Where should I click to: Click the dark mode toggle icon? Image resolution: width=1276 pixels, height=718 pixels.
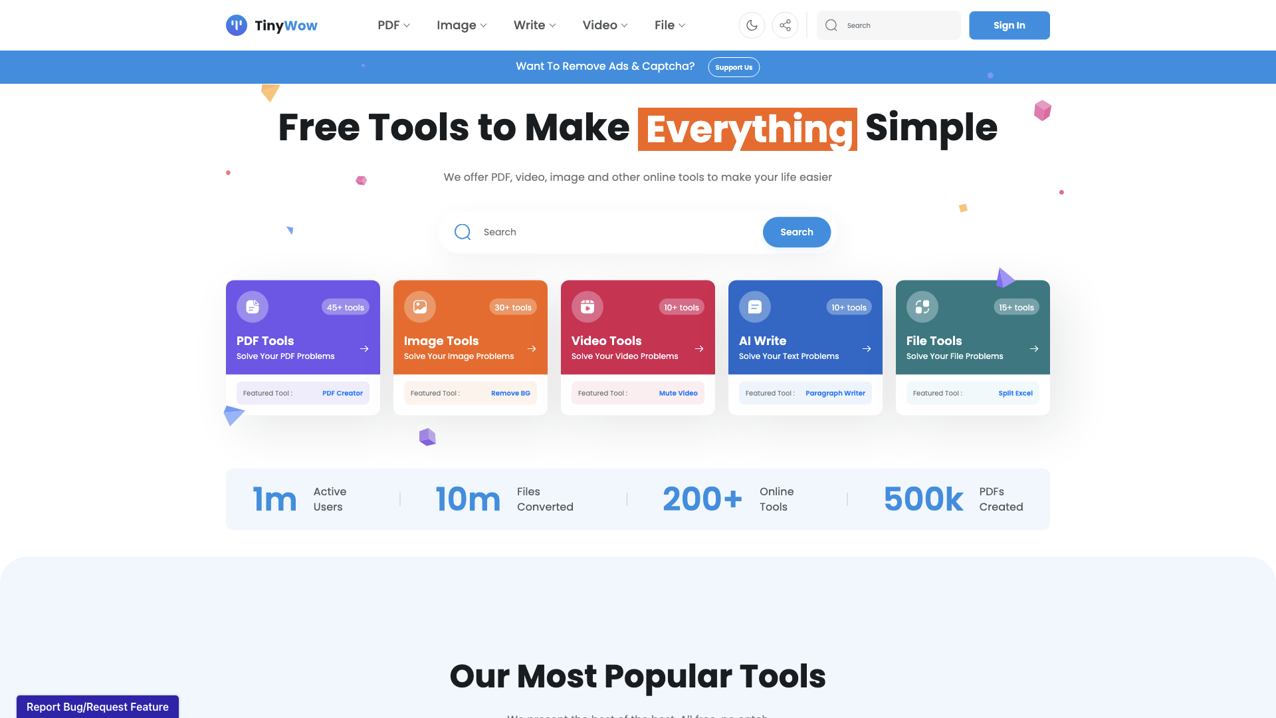[752, 25]
